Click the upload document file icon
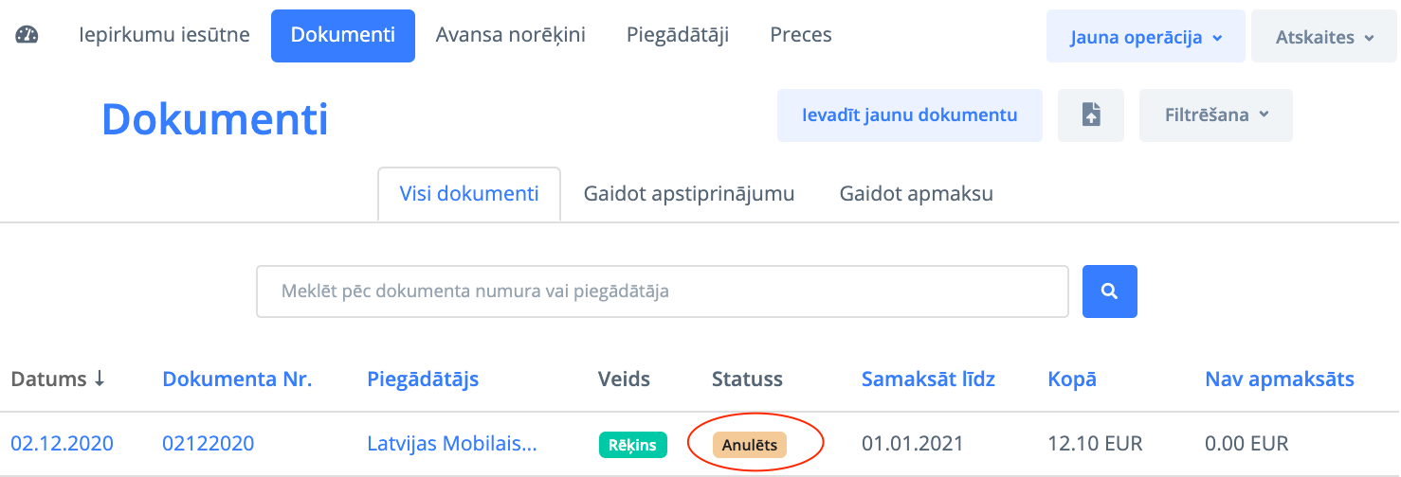The width and height of the screenshot is (1401, 477). point(1091,115)
